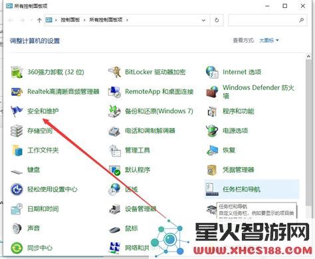Click the 同步中心 green sync icon
Image resolution: width=315 pixels, height=259 pixels.
point(17,248)
